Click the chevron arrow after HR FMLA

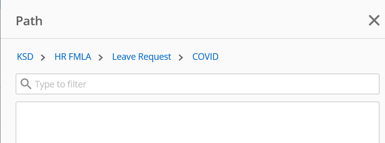tap(101, 58)
